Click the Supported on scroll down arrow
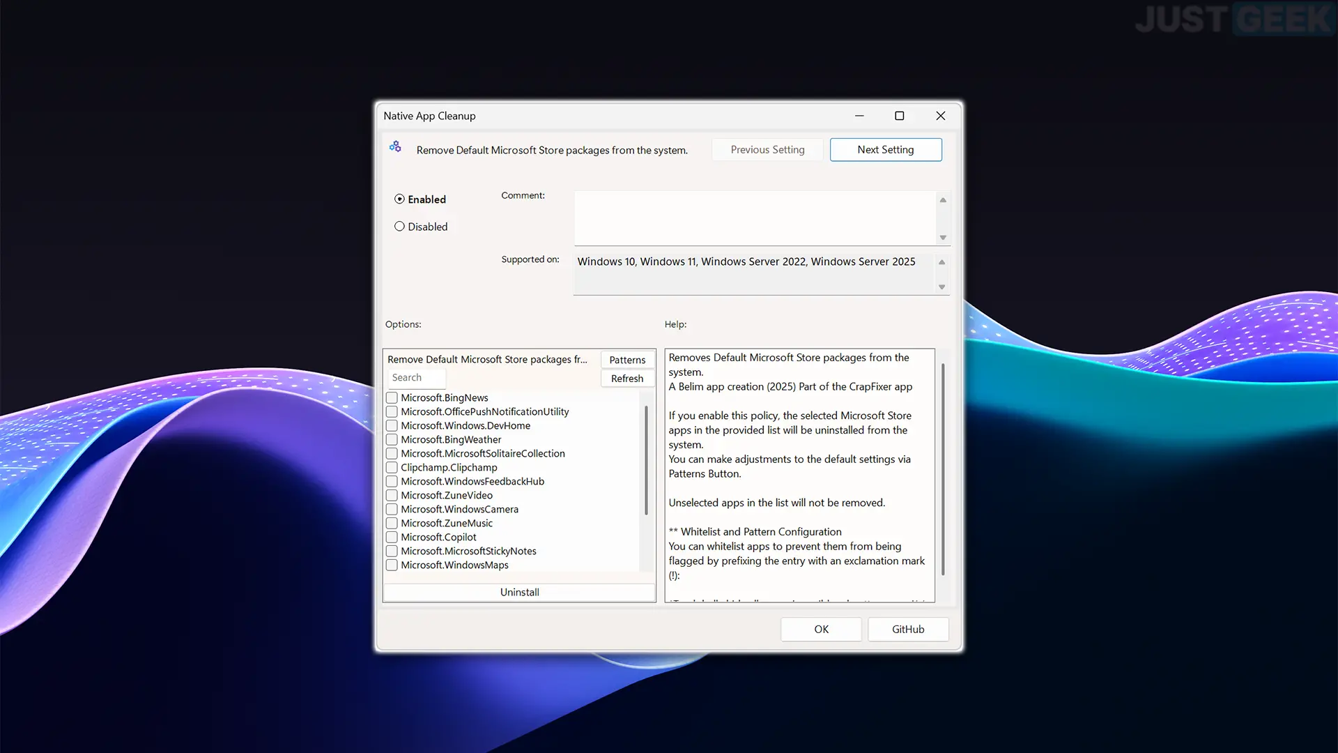Screen dimensions: 1338x753 point(941,287)
